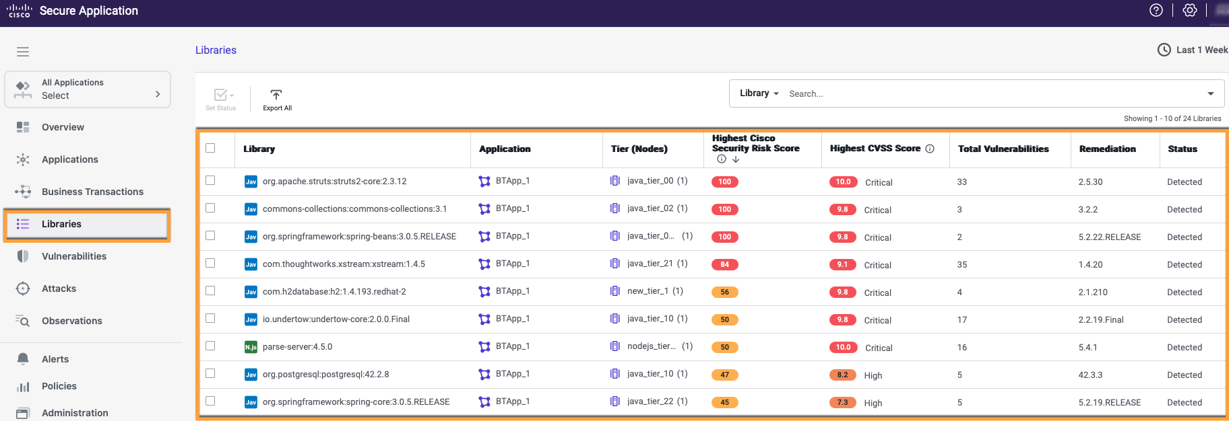Click the Administration icon
This screenshot has height=421, width=1229.
(x=23, y=413)
